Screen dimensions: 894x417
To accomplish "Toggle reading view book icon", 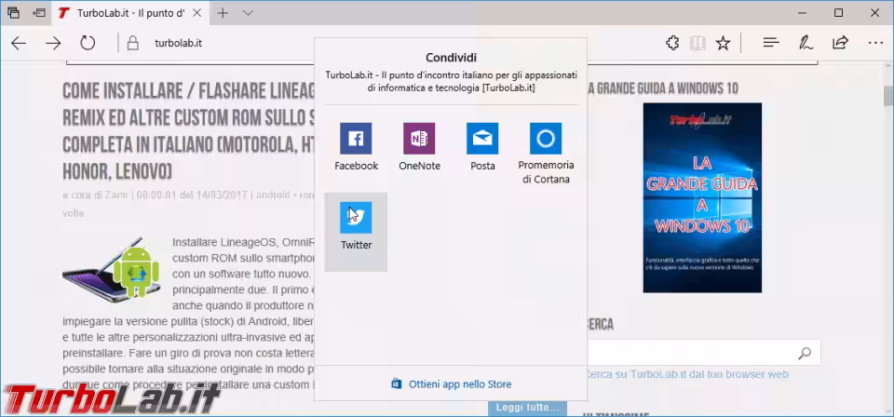I will [698, 43].
